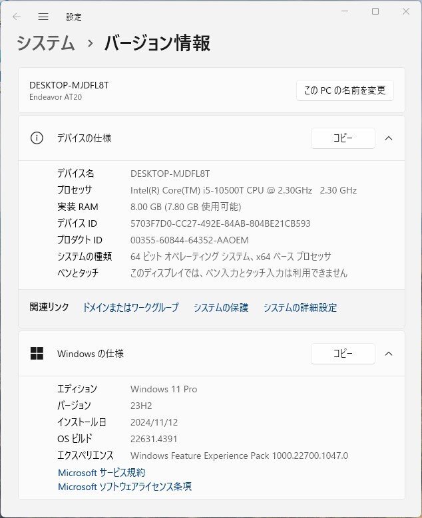
Task: Open ドメインまたはワークグループ link
Action: (130, 308)
